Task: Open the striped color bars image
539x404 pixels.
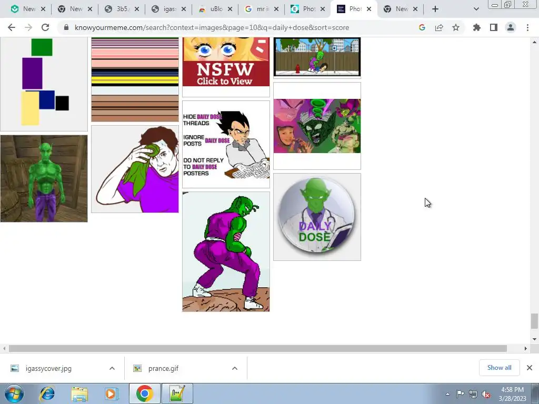Action: (x=135, y=80)
